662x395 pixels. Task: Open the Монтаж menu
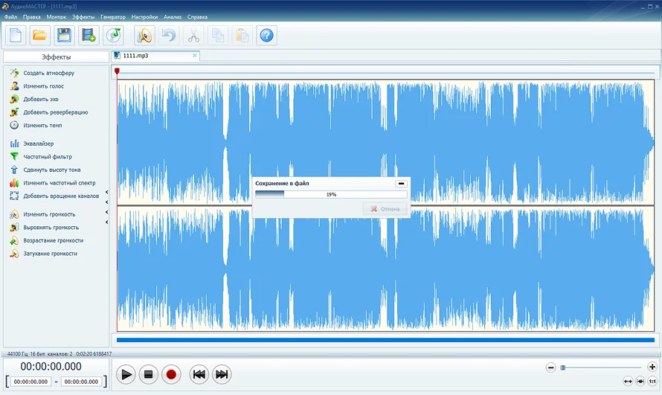click(56, 17)
